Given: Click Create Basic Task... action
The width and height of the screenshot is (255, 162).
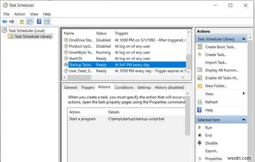Looking at the screenshot, I should [x=220, y=47].
